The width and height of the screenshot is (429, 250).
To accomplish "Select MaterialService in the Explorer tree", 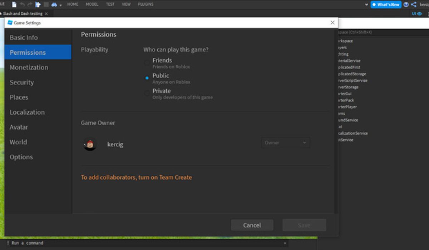I will click(x=349, y=61).
